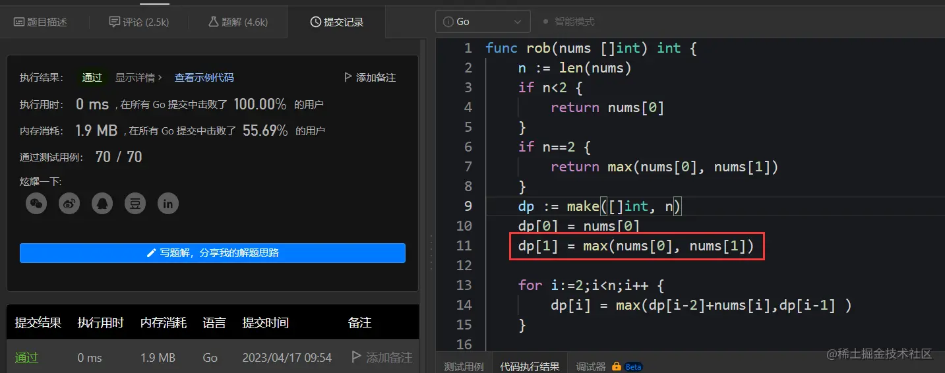Share result via Douban icon
The image size is (945, 373).
(x=135, y=204)
